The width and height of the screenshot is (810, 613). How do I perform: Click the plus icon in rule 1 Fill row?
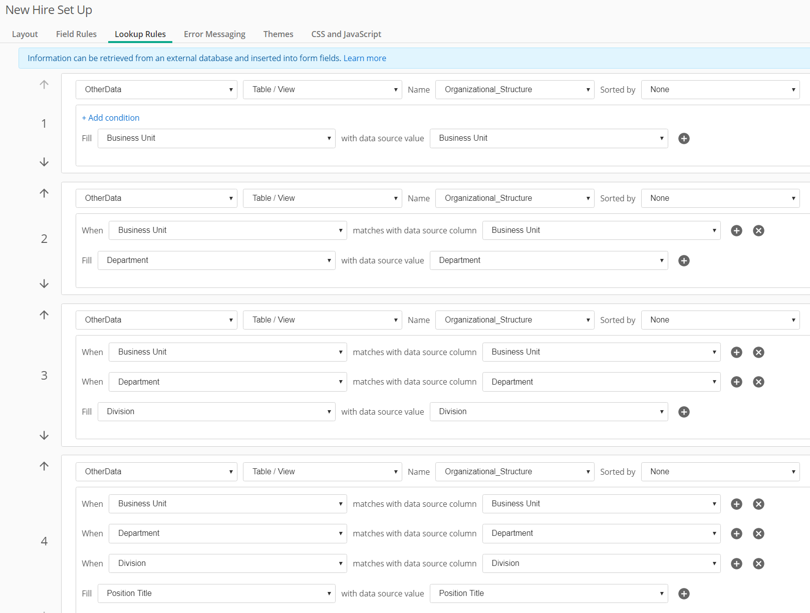coord(684,138)
